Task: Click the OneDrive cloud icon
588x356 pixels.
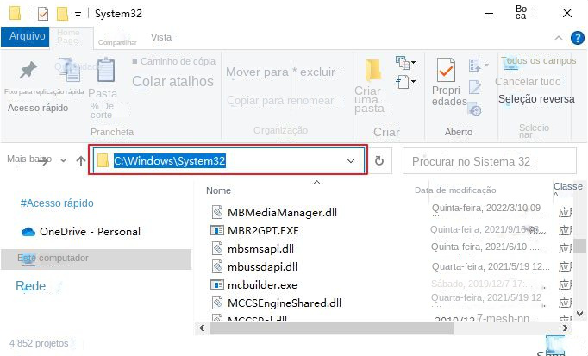Action: point(28,232)
